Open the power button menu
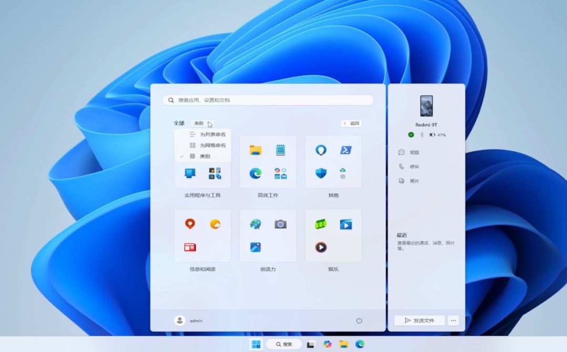The height and width of the screenshot is (352, 567). coord(359,321)
